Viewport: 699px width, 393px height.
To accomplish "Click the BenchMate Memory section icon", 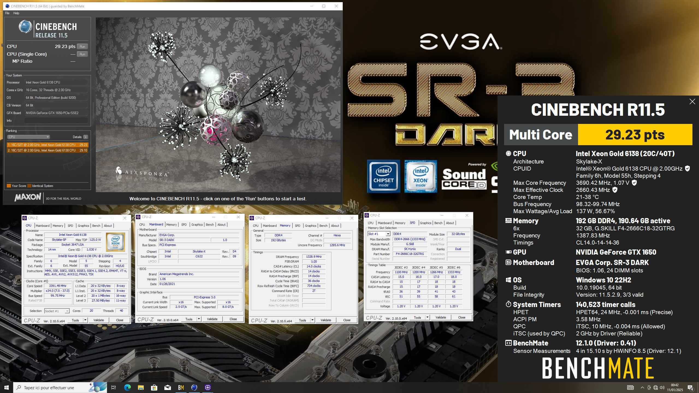I will click(x=508, y=221).
